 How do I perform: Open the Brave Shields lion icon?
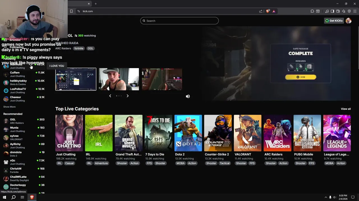[x=268, y=11]
